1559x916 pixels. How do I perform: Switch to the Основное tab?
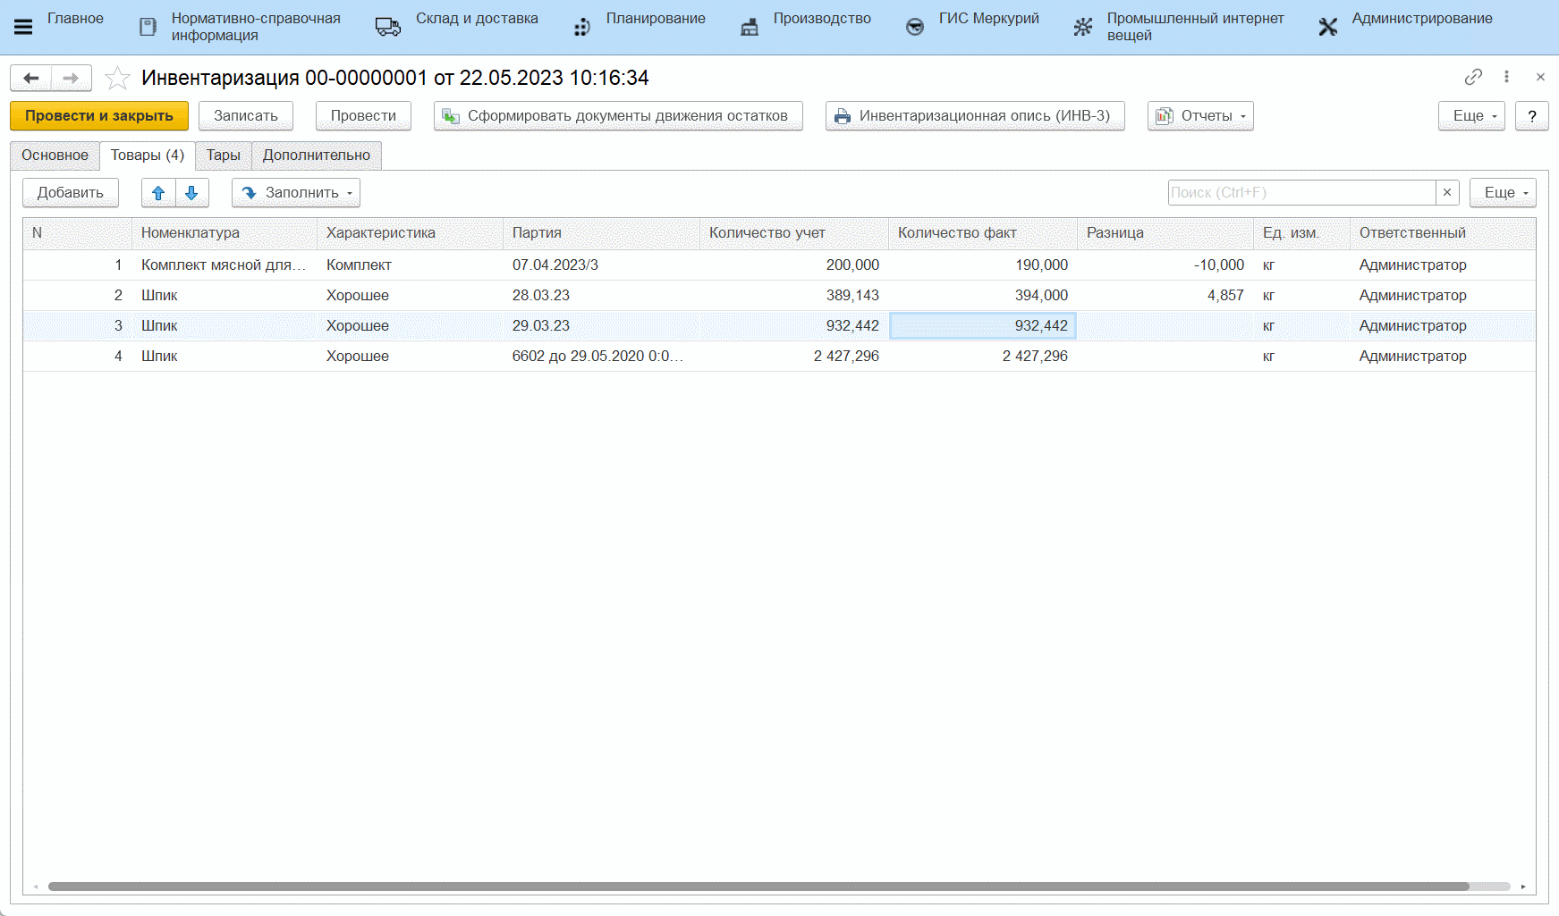pyautogui.click(x=55, y=155)
